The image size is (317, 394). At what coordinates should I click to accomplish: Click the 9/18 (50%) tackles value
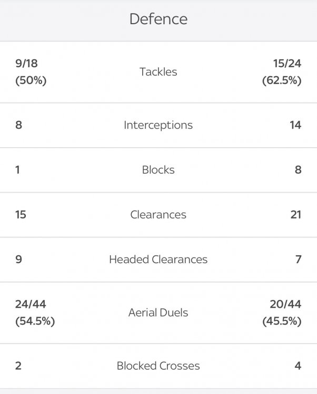(x=31, y=72)
